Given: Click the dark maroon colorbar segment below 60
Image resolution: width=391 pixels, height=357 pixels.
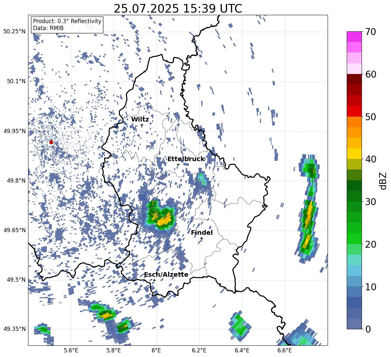Looking at the screenshot, I should coord(354,79).
